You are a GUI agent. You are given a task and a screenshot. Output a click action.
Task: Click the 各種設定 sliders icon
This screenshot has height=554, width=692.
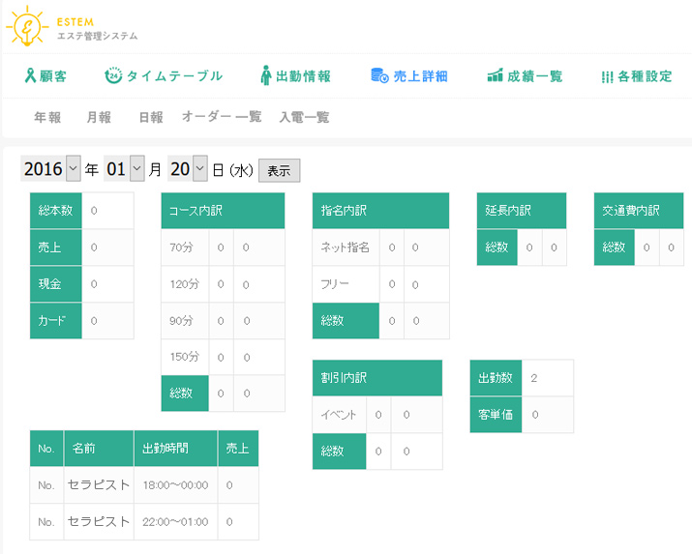pyautogui.click(x=607, y=76)
